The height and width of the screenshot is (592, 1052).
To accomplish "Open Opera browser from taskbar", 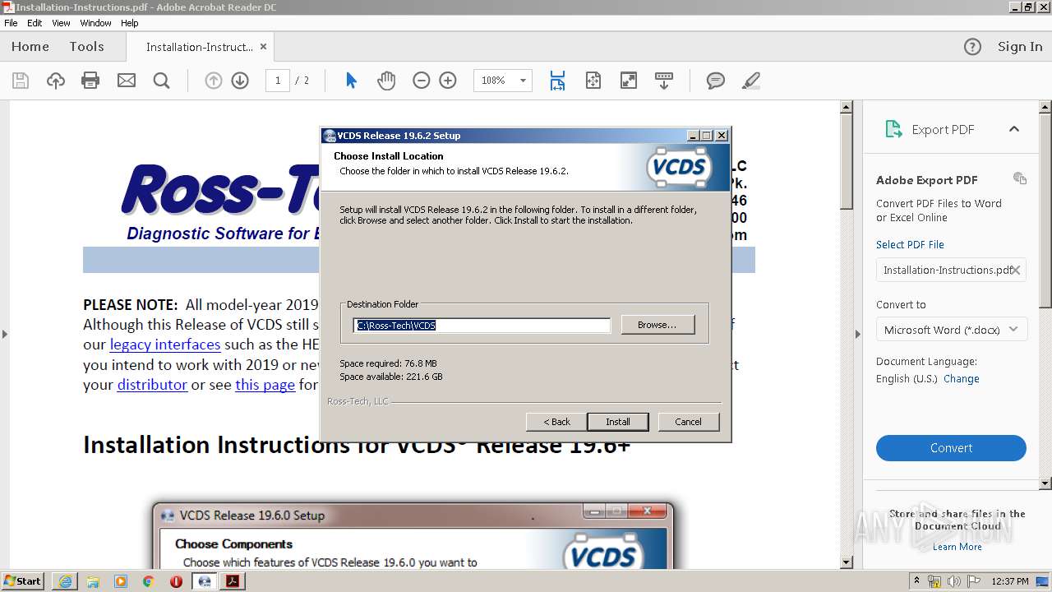I will [176, 581].
